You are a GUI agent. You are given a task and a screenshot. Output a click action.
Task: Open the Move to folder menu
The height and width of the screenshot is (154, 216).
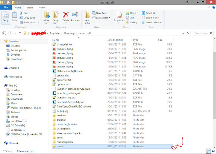click(47, 18)
